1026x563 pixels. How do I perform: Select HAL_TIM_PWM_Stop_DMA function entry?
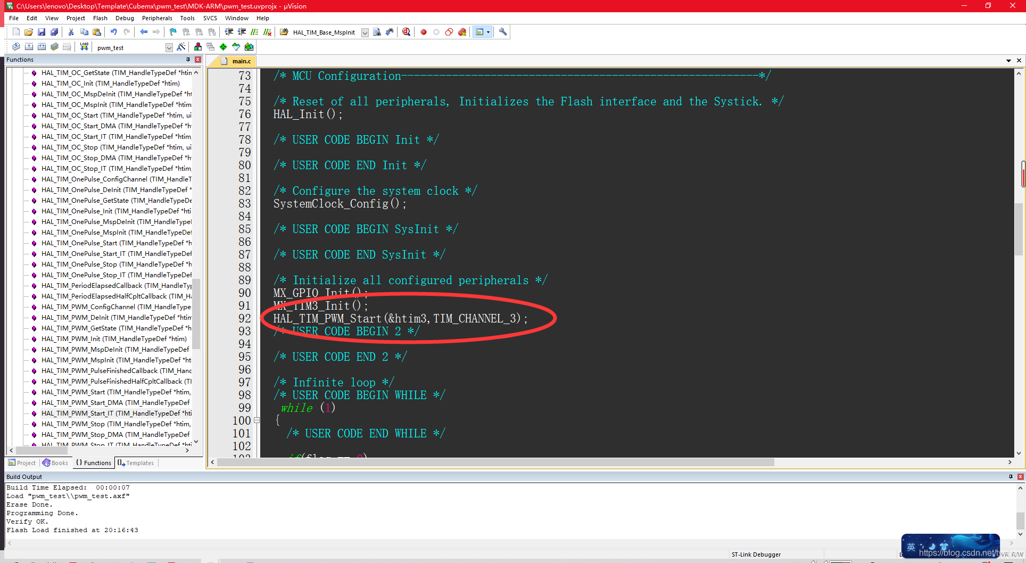[x=115, y=435]
